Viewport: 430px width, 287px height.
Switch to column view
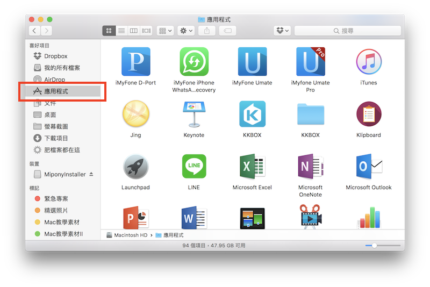(134, 31)
